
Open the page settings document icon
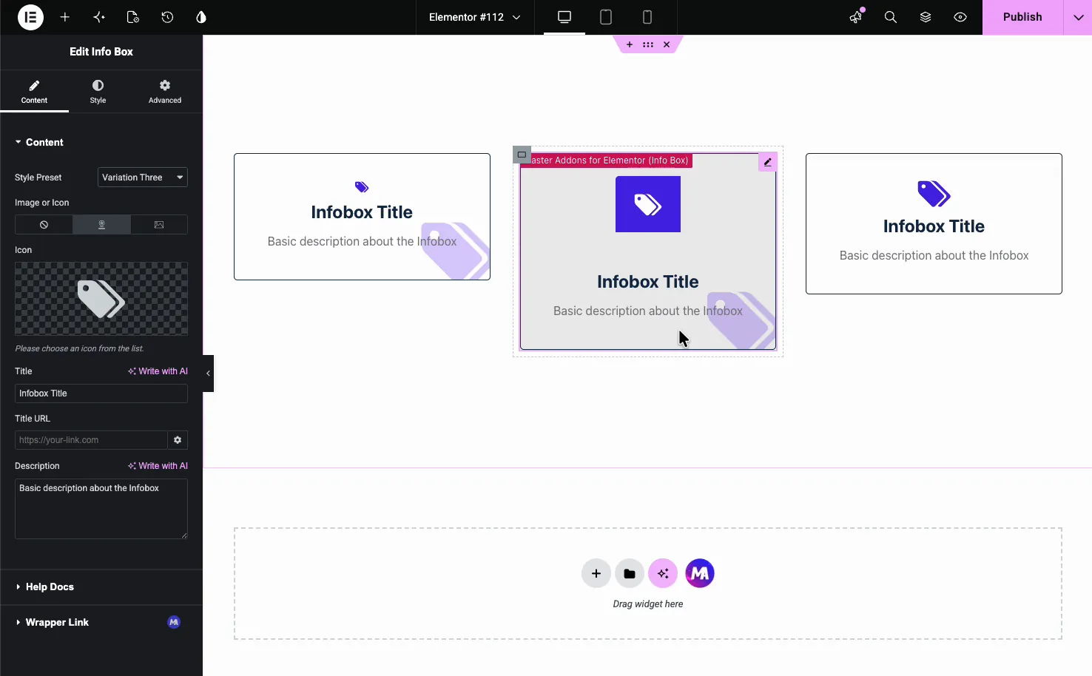(133, 17)
